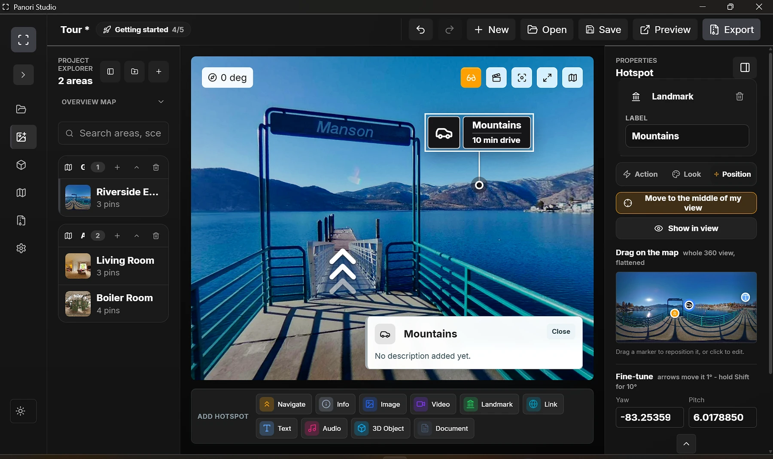Toggle project explorer sidebar panel icon
773x459 pixels.
110,72
